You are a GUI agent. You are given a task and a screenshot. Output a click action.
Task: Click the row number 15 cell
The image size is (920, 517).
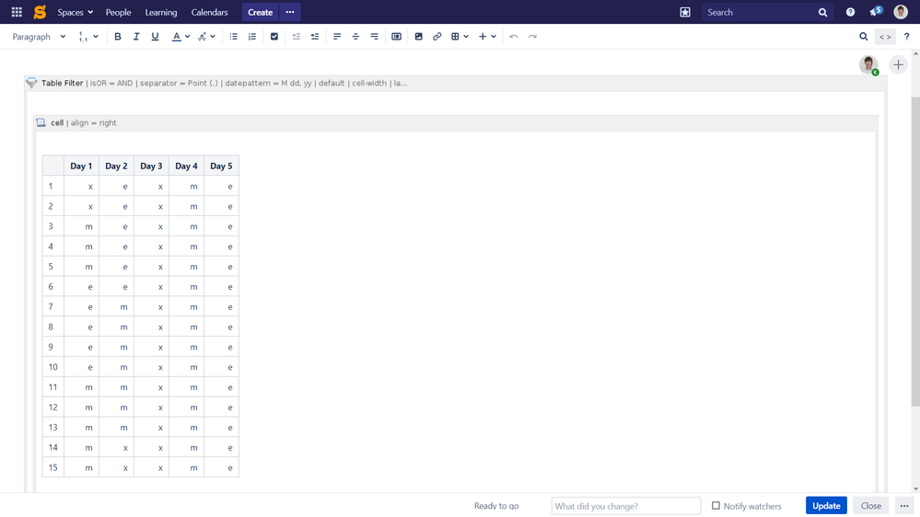[52, 467]
